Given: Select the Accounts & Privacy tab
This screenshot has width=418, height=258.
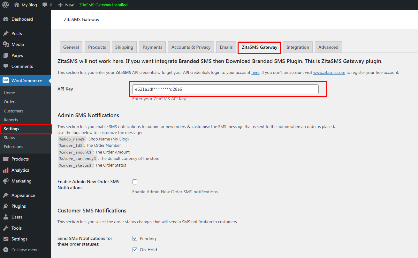Looking at the screenshot, I should tap(191, 47).
